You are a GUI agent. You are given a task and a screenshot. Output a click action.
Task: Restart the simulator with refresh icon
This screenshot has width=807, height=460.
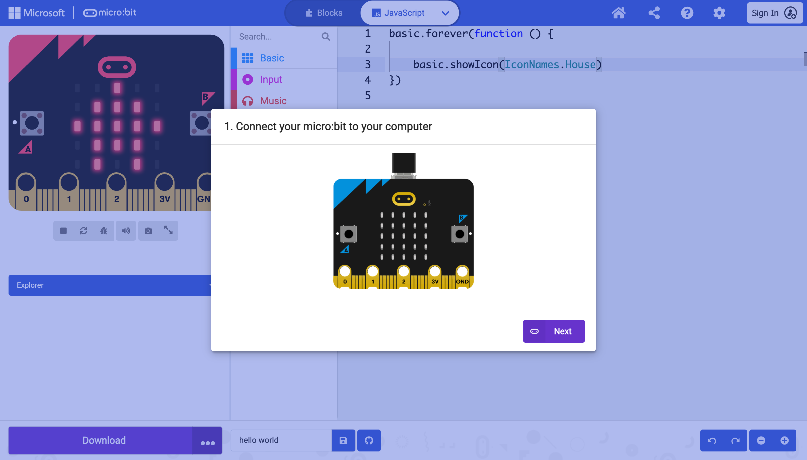pyautogui.click(x=84, y=231)
